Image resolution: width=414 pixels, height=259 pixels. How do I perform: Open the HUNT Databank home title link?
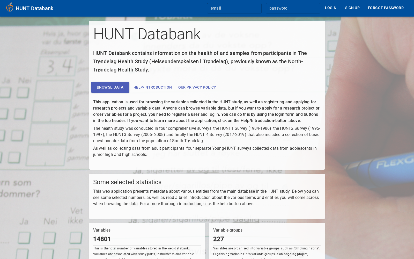(x=34, y=8)
